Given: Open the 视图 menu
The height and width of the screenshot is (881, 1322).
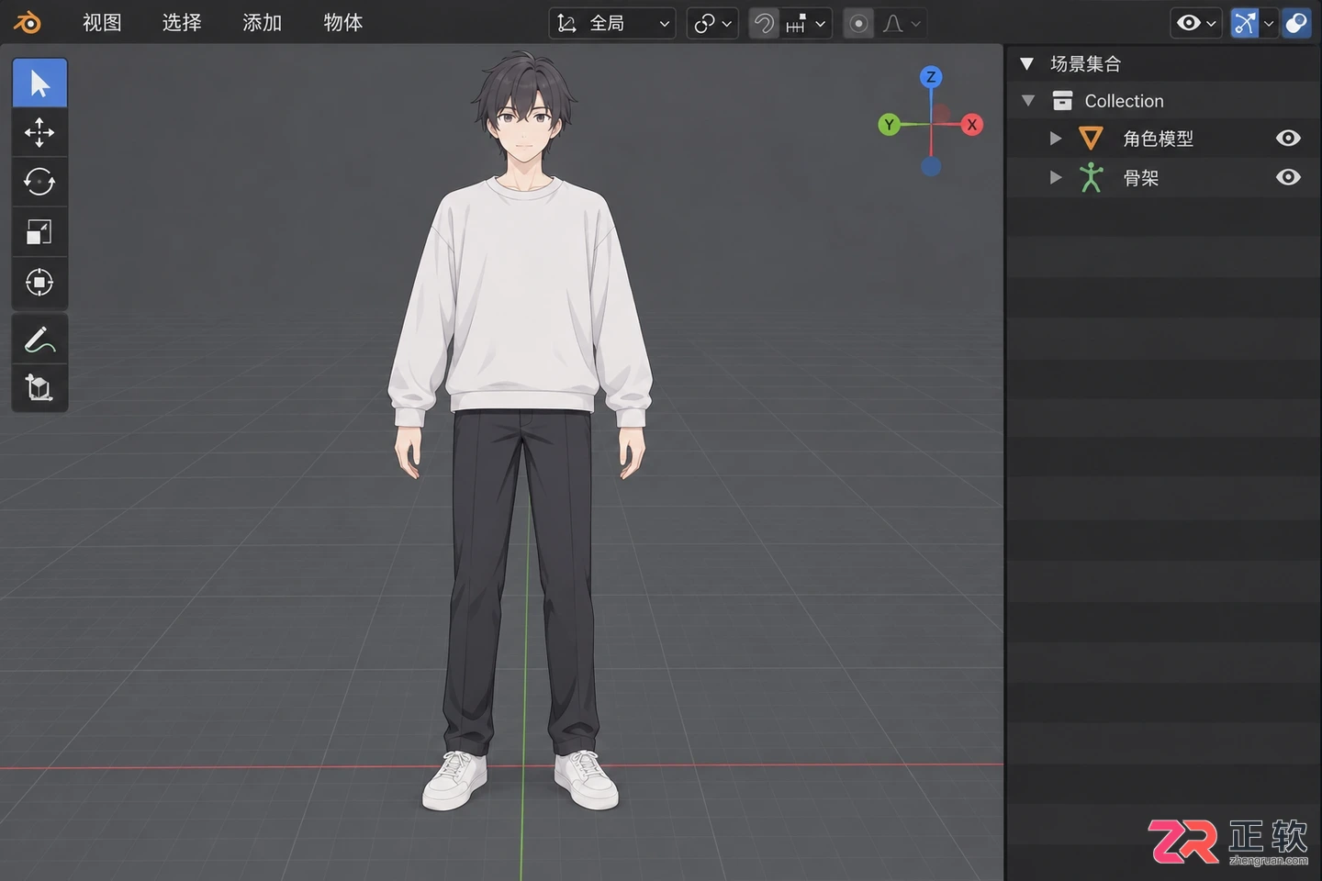Looking at the screenshot, I should (102, 23).
